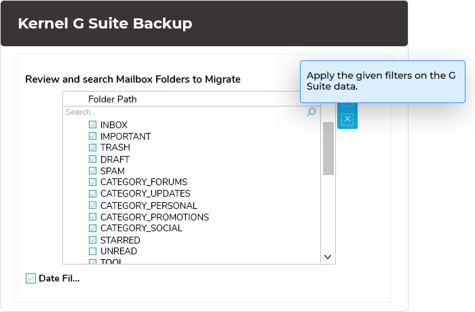Select the SPAM folder label
Image resolution: width=475 pixels, height=312 pixels.
coord(113,171)
